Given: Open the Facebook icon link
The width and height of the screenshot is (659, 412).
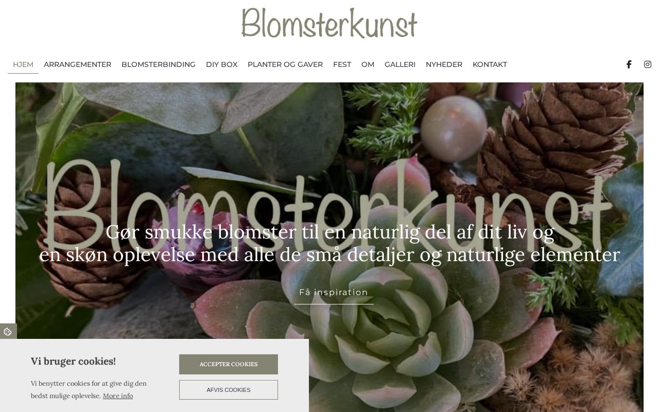Looking at the screenshot, I should pyautogui.click(x=629, y=64).
